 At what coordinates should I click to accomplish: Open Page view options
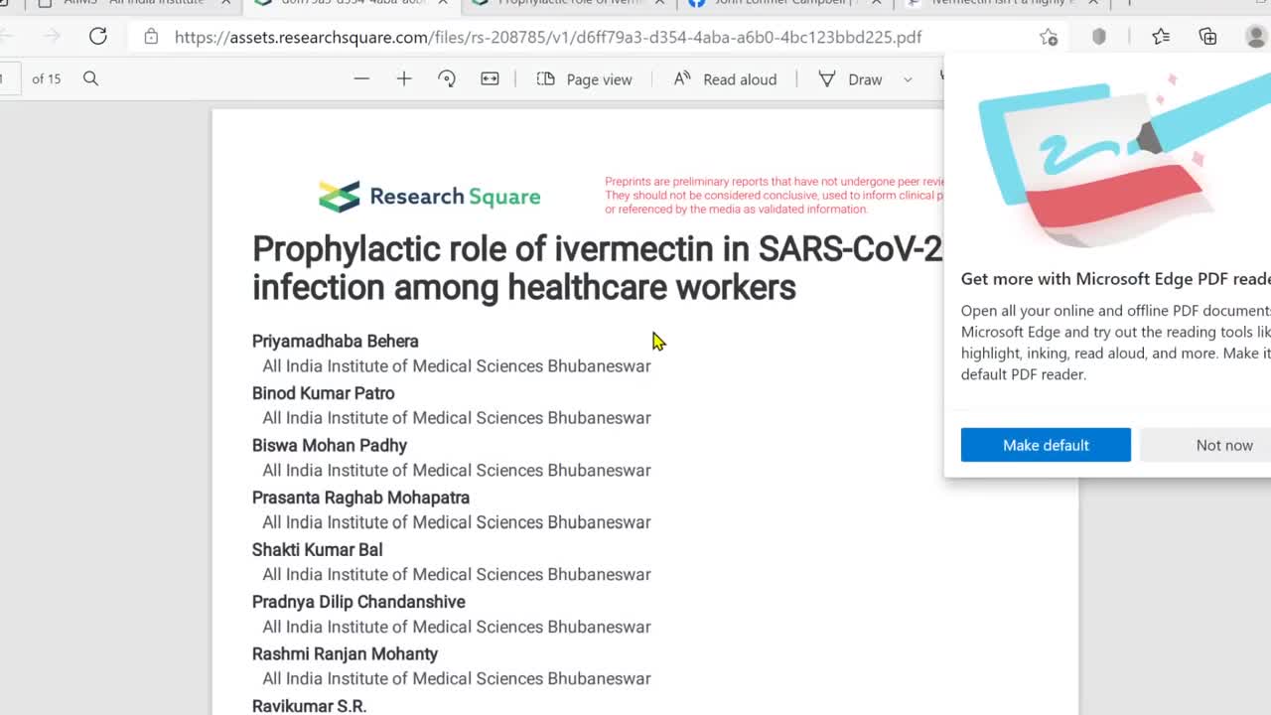click(584, 79)
